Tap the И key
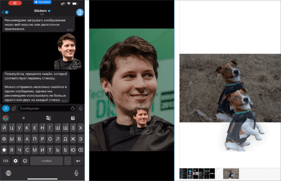The width and height of the screenshot is (281, 181). pos(42,150)
